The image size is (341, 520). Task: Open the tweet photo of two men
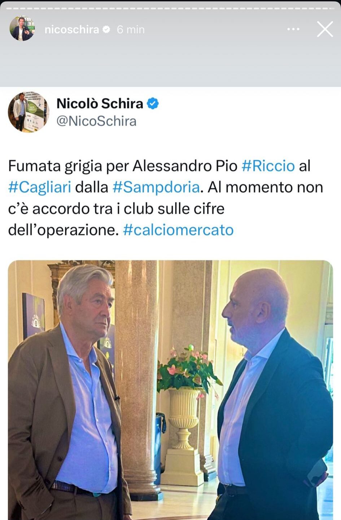(170, 390)
